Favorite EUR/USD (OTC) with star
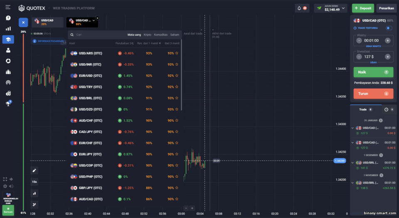This screenshot has height=218, width=399. coord(177,76)
